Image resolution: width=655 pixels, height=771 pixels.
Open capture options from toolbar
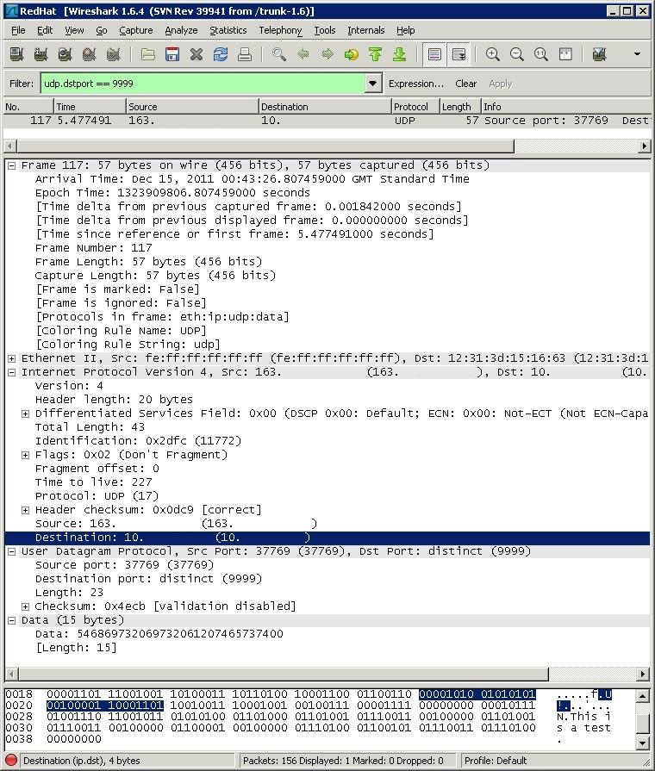[x=41, y=54]
